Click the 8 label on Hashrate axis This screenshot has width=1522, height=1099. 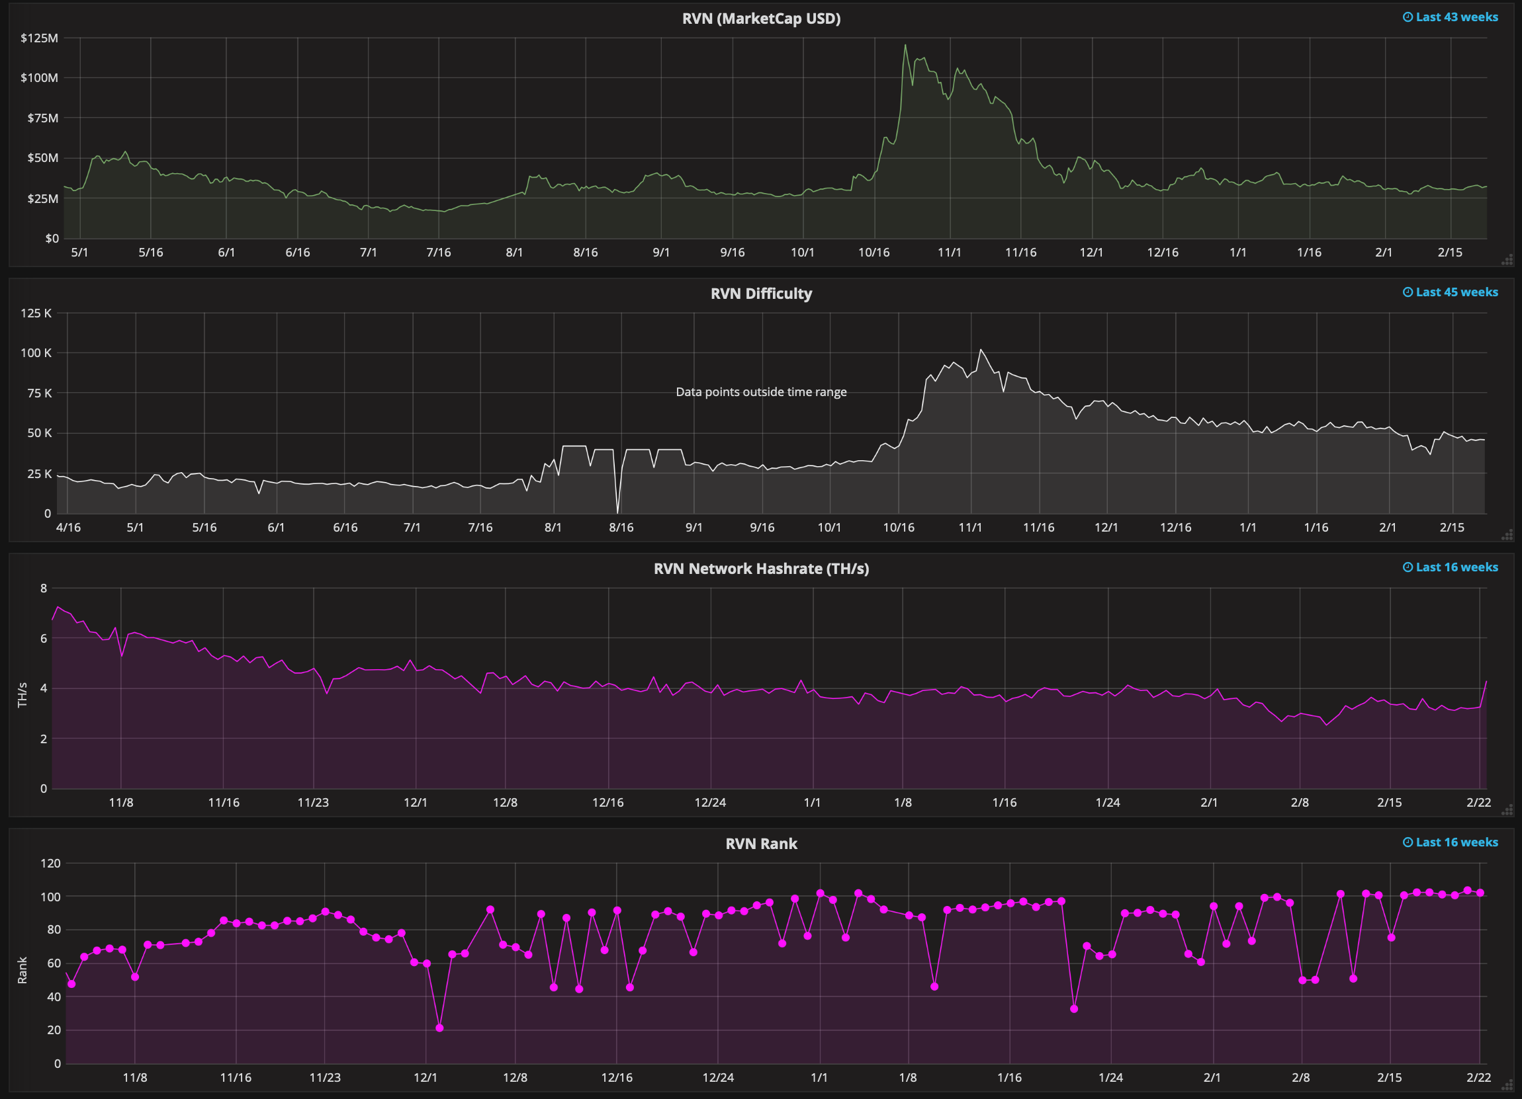tap(44, 588)
